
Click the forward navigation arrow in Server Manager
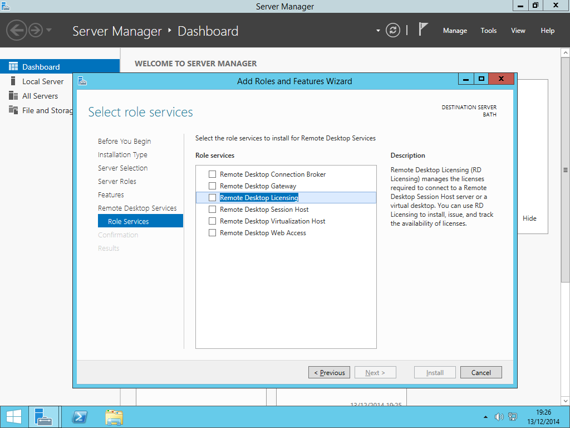[x=36, y=30]
